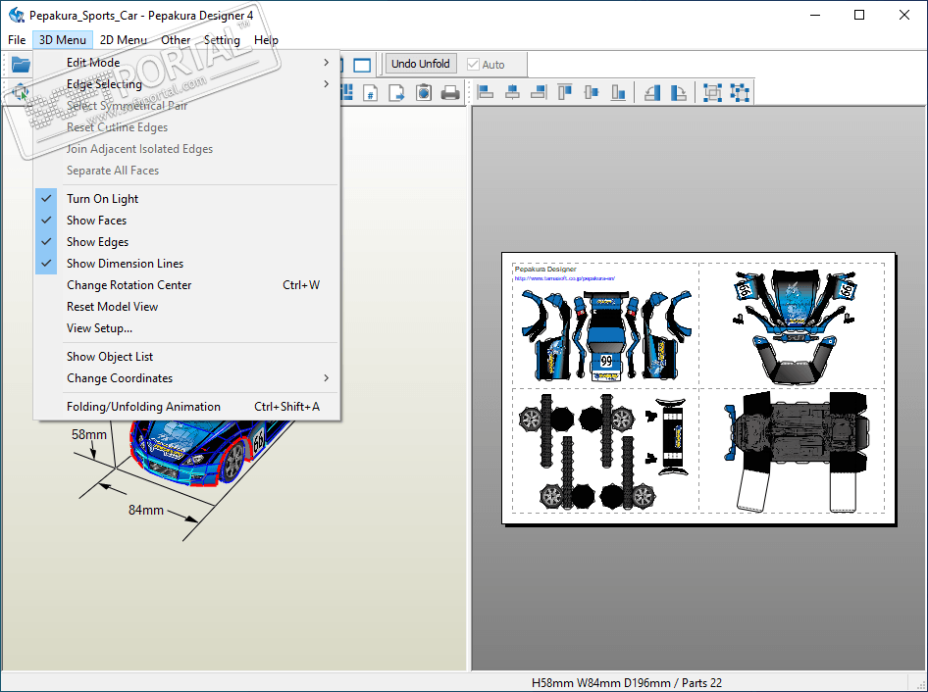This screenshot has height=692, width=928.
Task: Open the Other menu
Action: click(x=176, y=39)
